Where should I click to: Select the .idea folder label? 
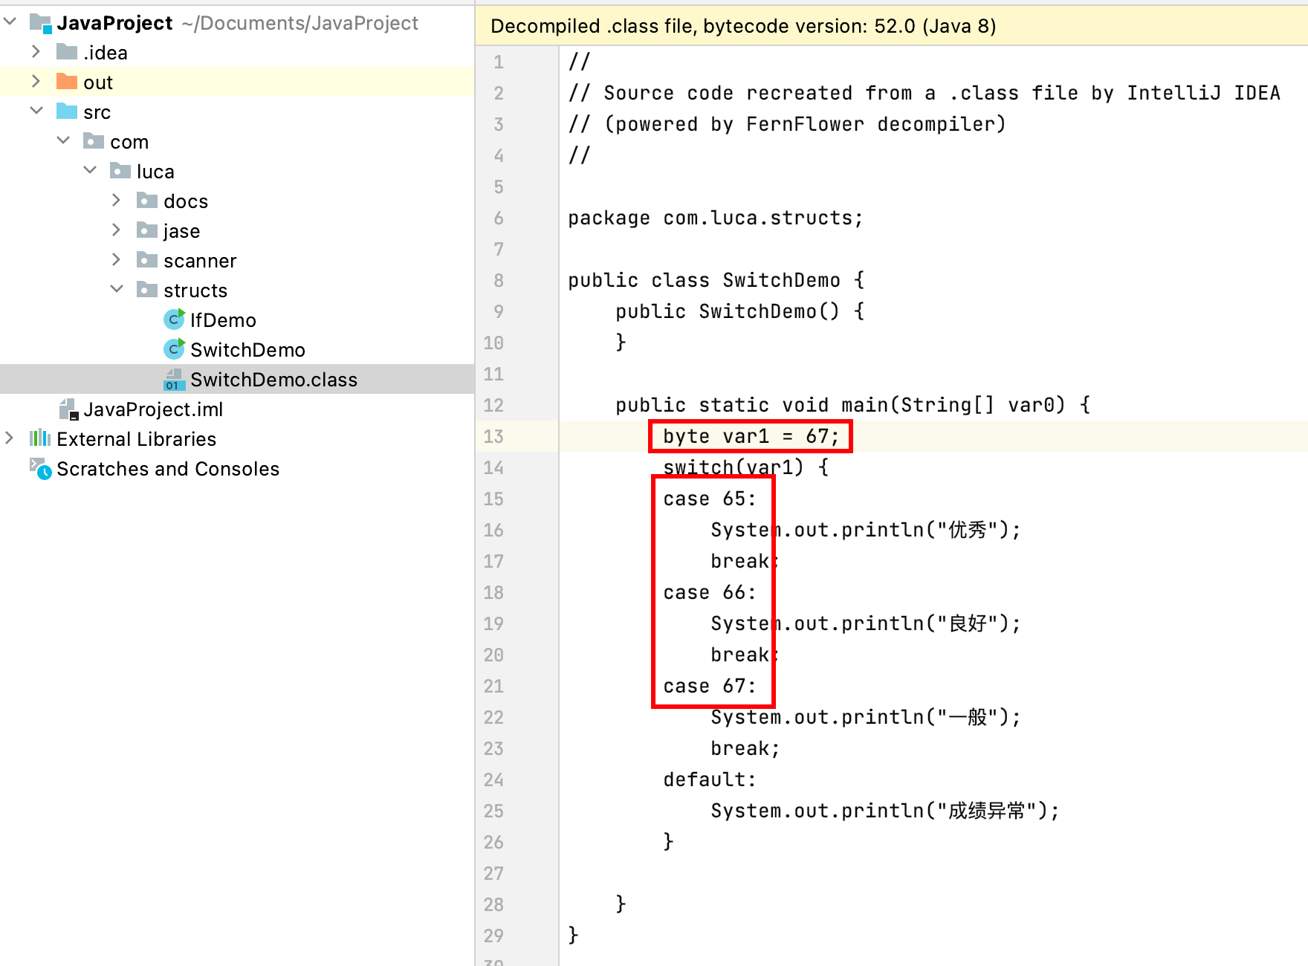(106, 53)
